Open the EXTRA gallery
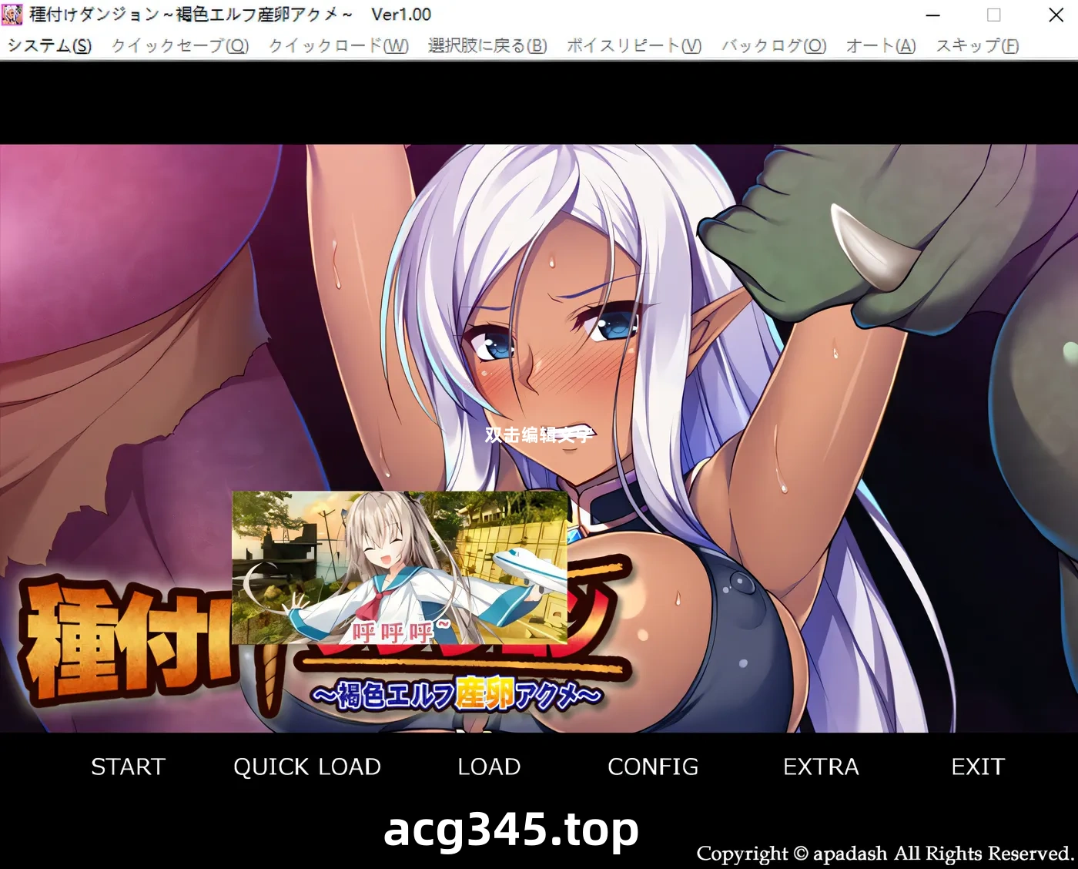This screenshot has height=869, width=1078. tap(821, 767)
